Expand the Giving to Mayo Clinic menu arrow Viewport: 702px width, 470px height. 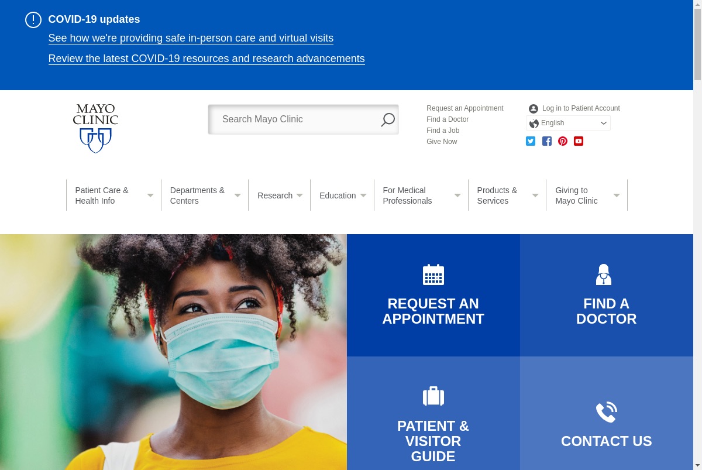pyautogui.click(x=617, y=195)
